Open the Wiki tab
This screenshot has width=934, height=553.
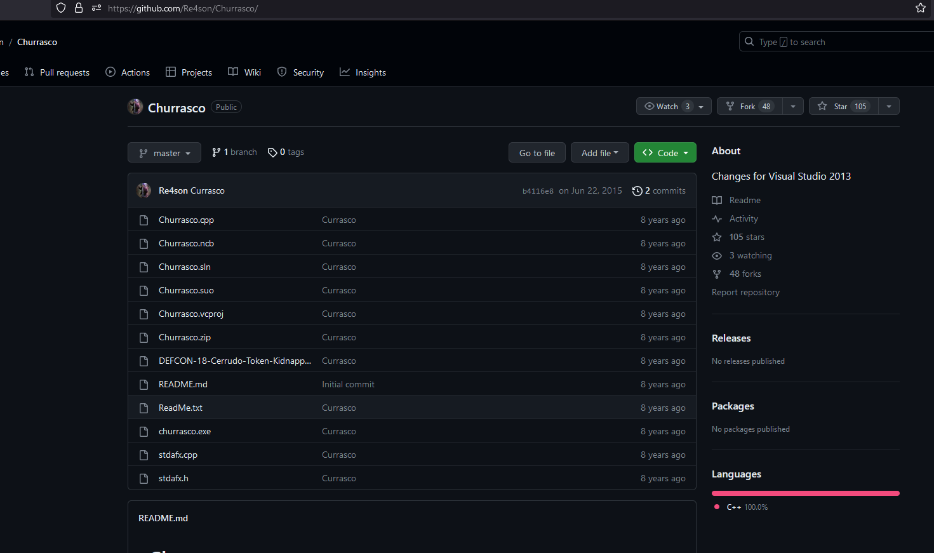(x=244, y=72)
